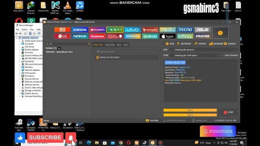Click the [SPRD] ERASE FRP log header
Viewport: 260px width, 146px height.
pos(175,62)
